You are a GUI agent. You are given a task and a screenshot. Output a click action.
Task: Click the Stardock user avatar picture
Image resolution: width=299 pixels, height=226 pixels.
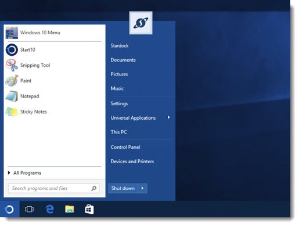[x=141, y=23]
